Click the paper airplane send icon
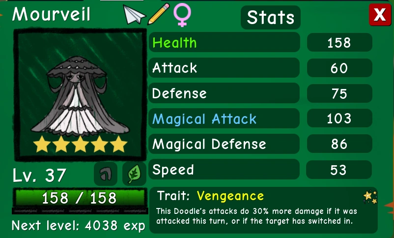The image size is (394, 238). [x=134, y=15]
